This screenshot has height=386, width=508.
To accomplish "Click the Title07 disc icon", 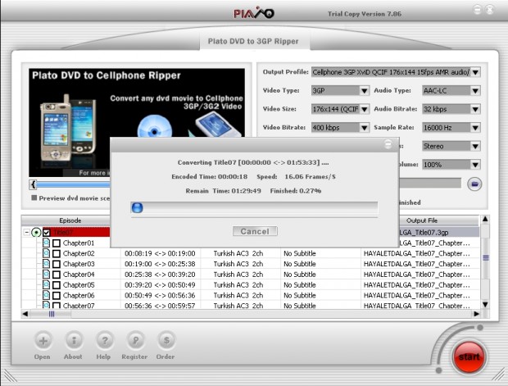I will pos(36,233).
